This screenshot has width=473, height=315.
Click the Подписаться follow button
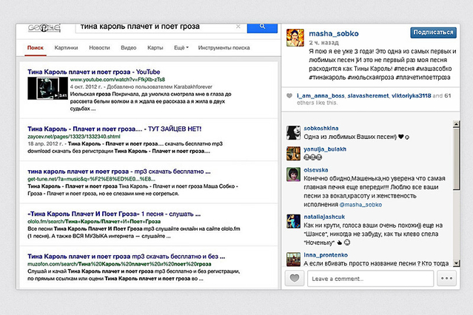tap(433, 33)
